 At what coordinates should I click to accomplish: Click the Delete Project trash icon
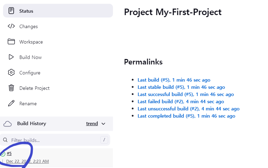11,88
